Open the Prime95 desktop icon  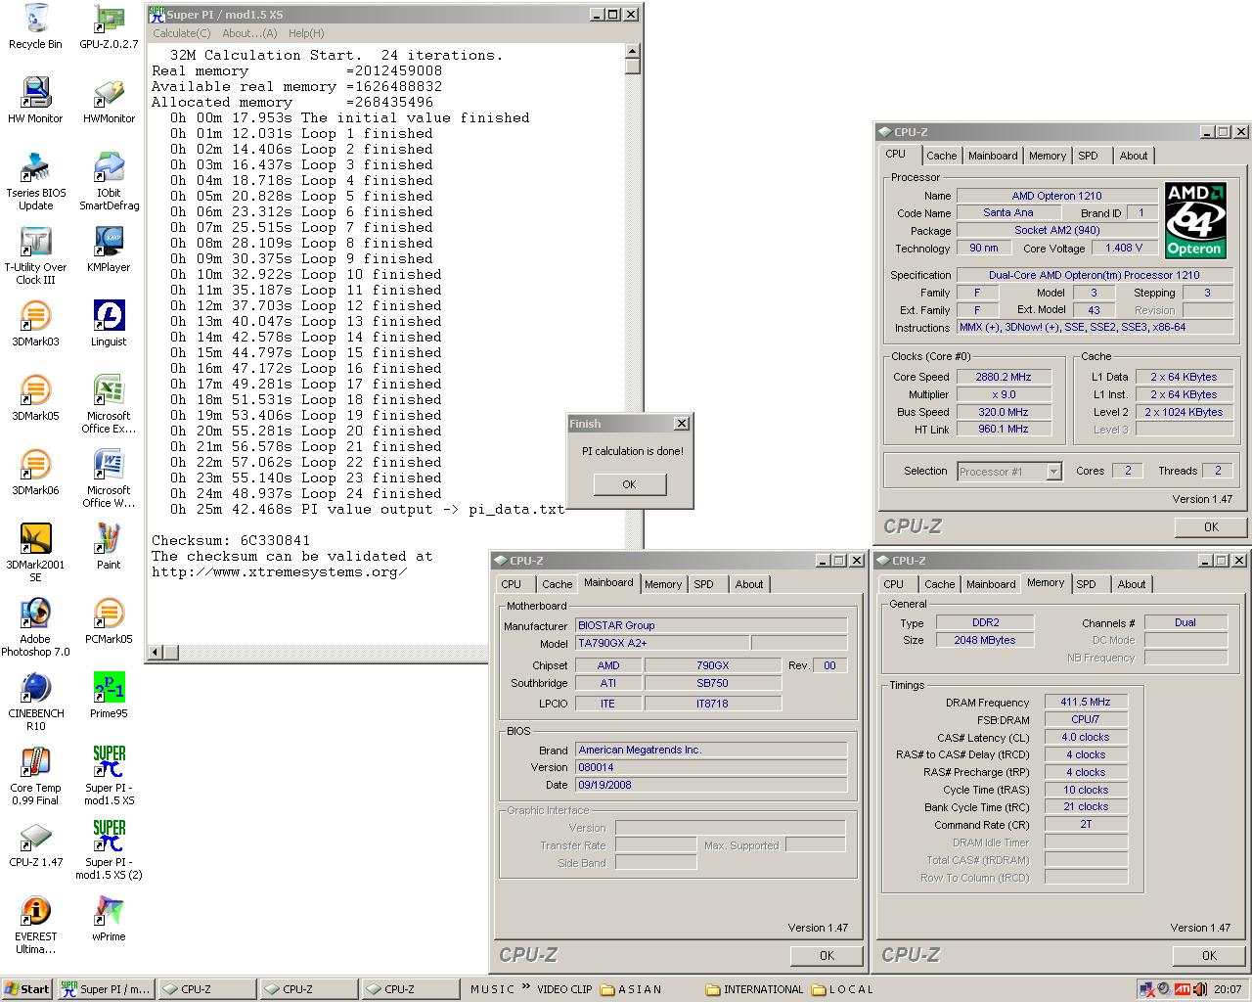click(x=109, y=696)
